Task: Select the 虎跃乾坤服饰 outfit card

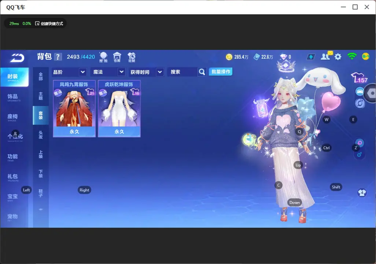Action: click(119, 109)
